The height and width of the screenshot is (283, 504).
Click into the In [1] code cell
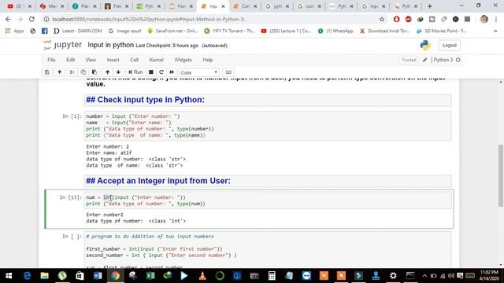(268, 126)
